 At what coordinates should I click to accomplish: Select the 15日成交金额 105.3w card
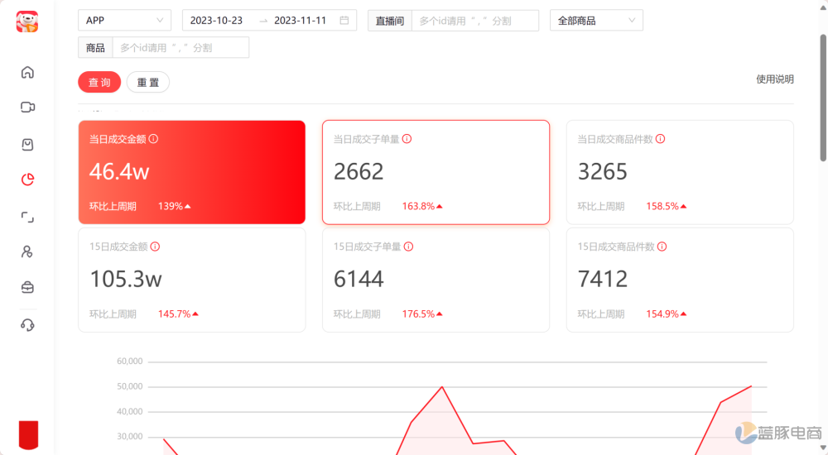(x=192, y=280)
